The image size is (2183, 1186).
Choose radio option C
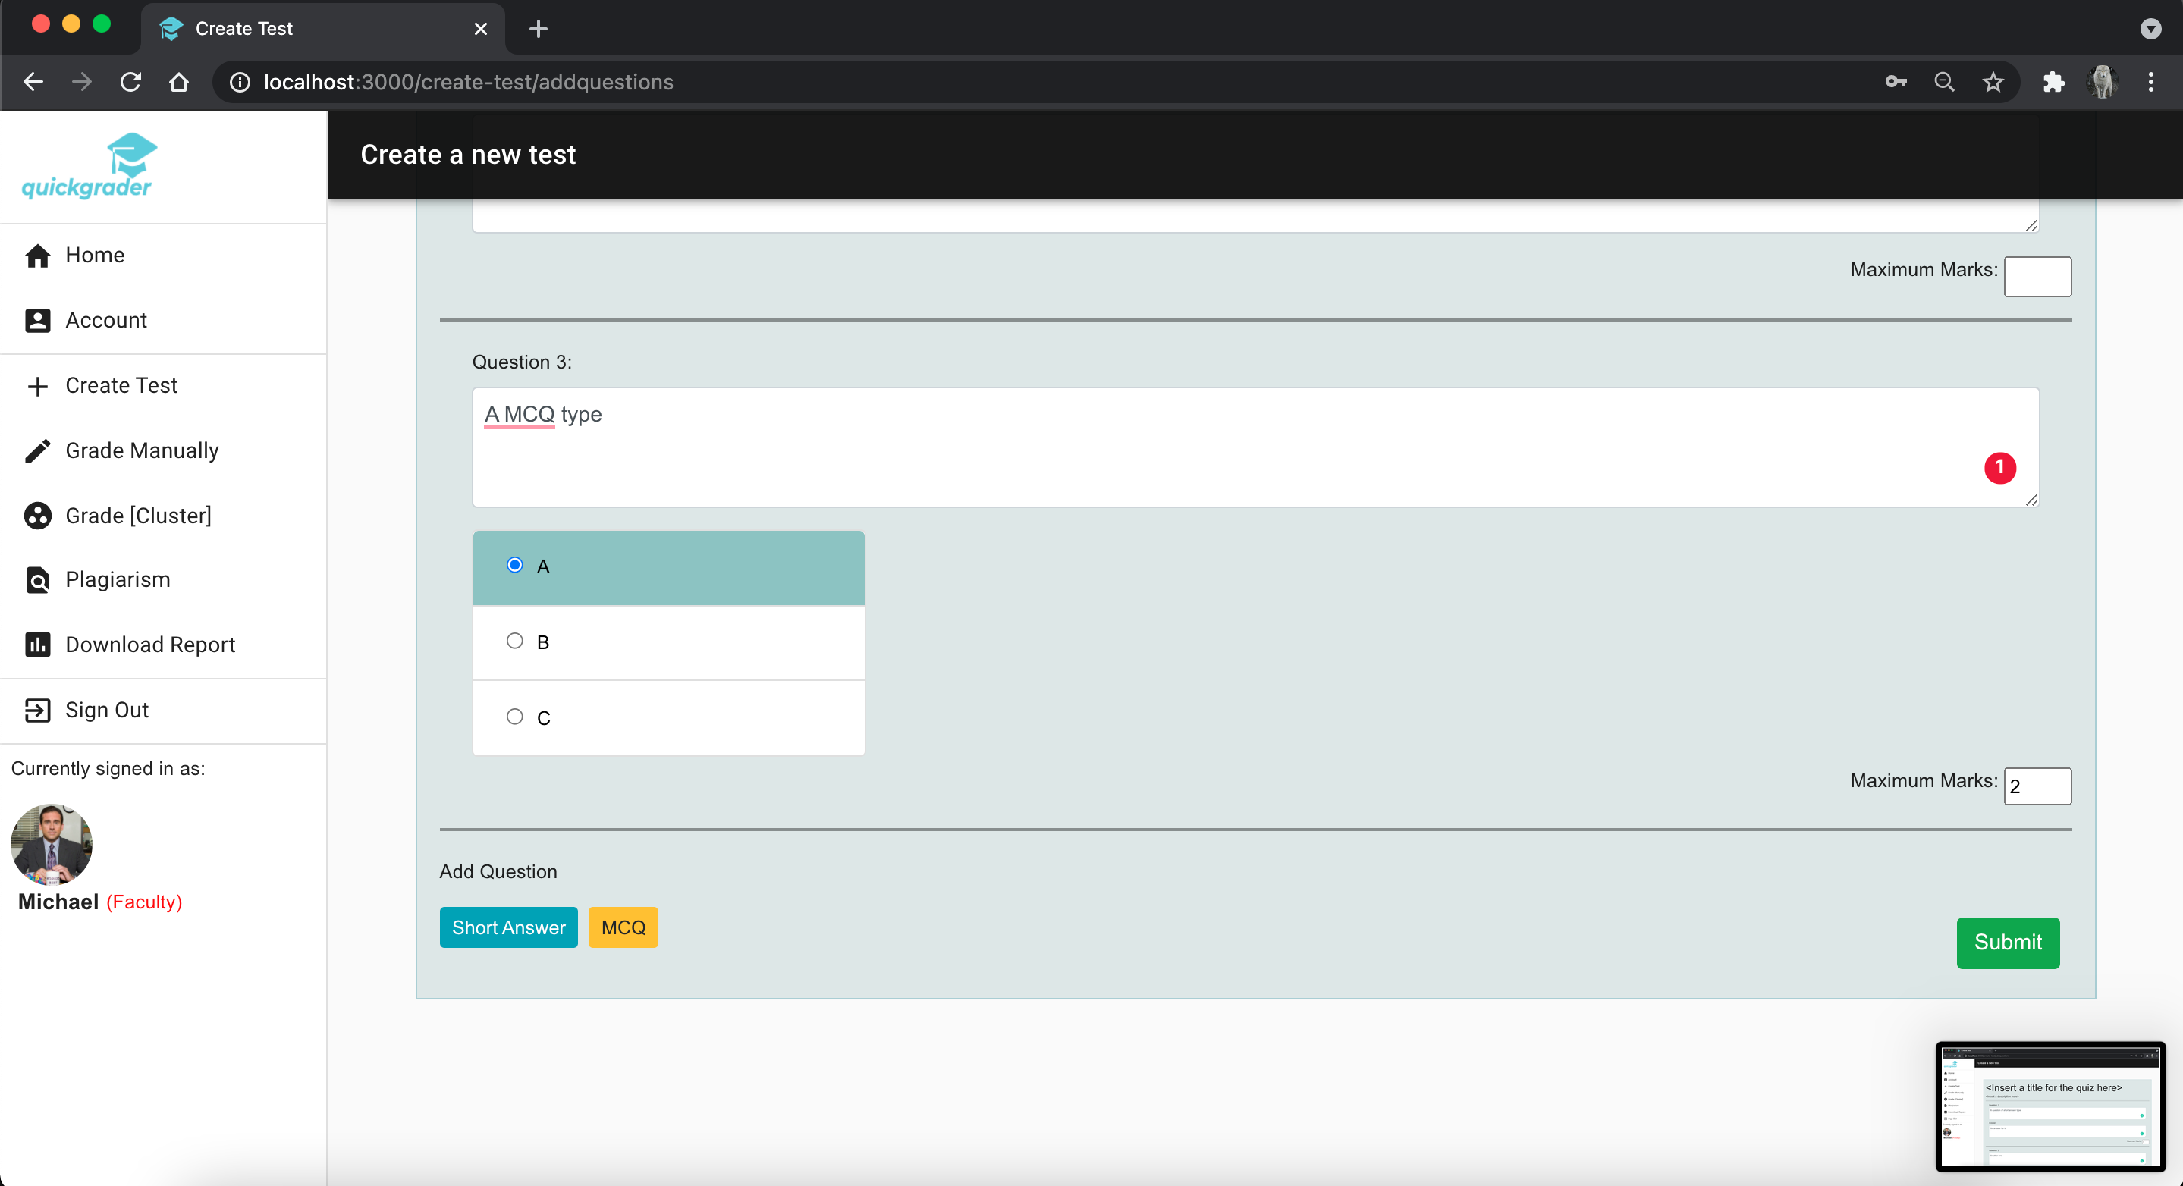[514, 717]
